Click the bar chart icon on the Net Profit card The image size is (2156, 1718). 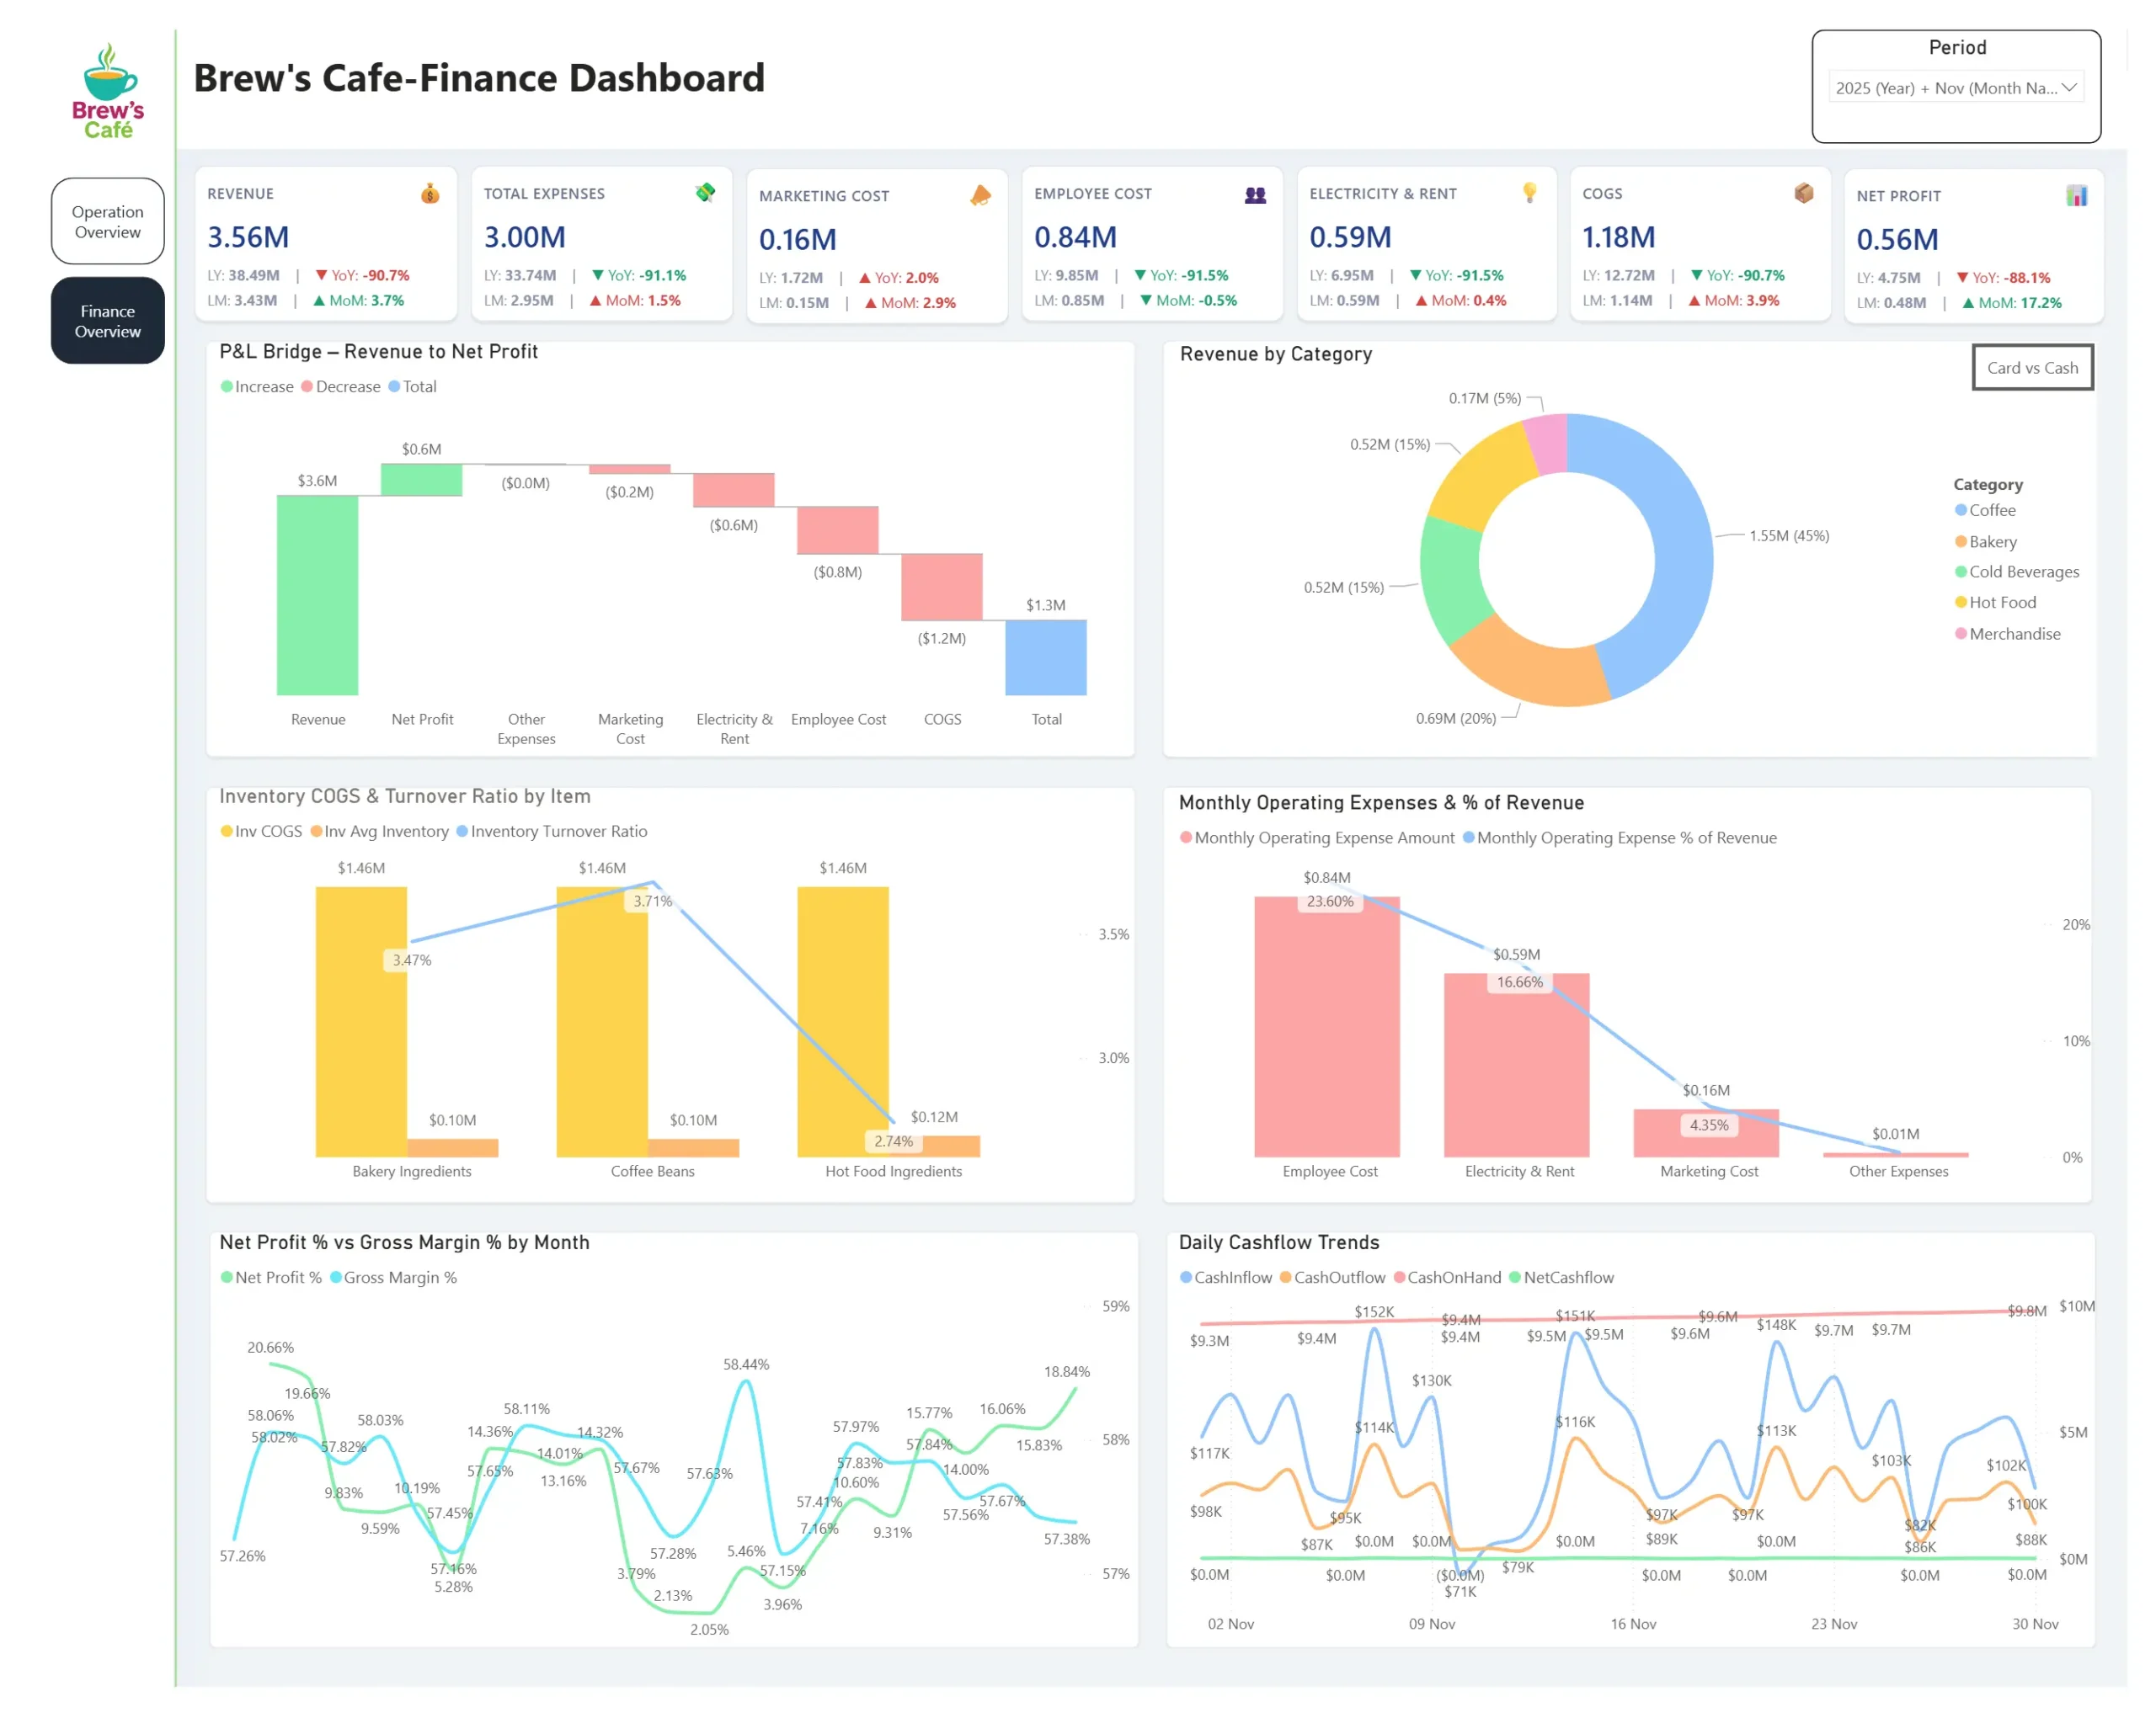coord(2077,196)
